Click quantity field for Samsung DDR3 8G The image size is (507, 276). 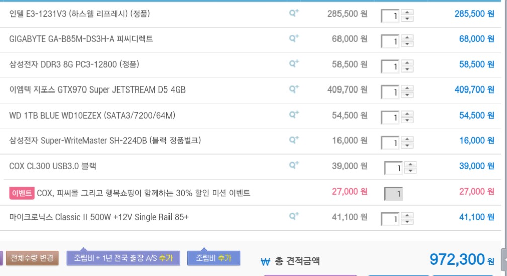click(x=390, y=66)
